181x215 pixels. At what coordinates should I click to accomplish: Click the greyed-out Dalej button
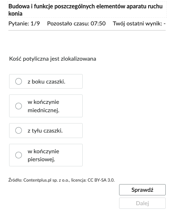click(142, 203)
